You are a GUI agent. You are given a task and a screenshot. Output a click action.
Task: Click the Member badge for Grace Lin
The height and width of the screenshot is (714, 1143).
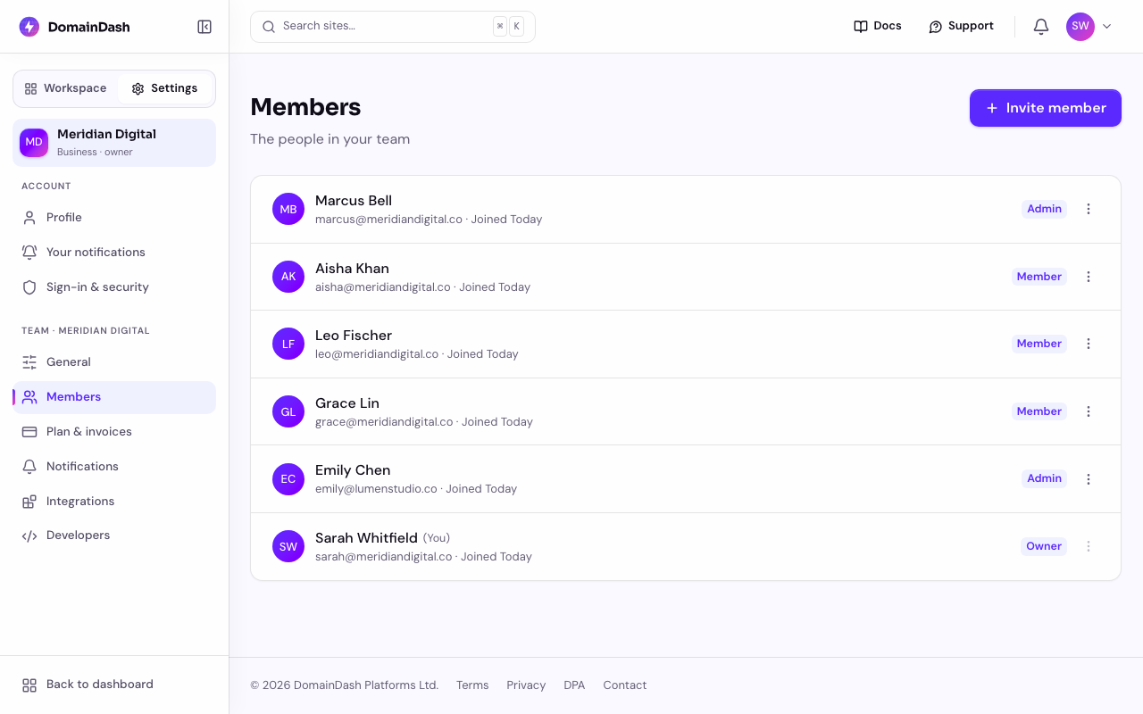pyautogui.click(x=1039, y=411)
